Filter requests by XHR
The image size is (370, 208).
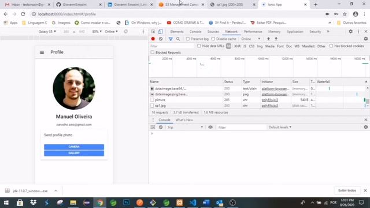(x=238, y=46)
